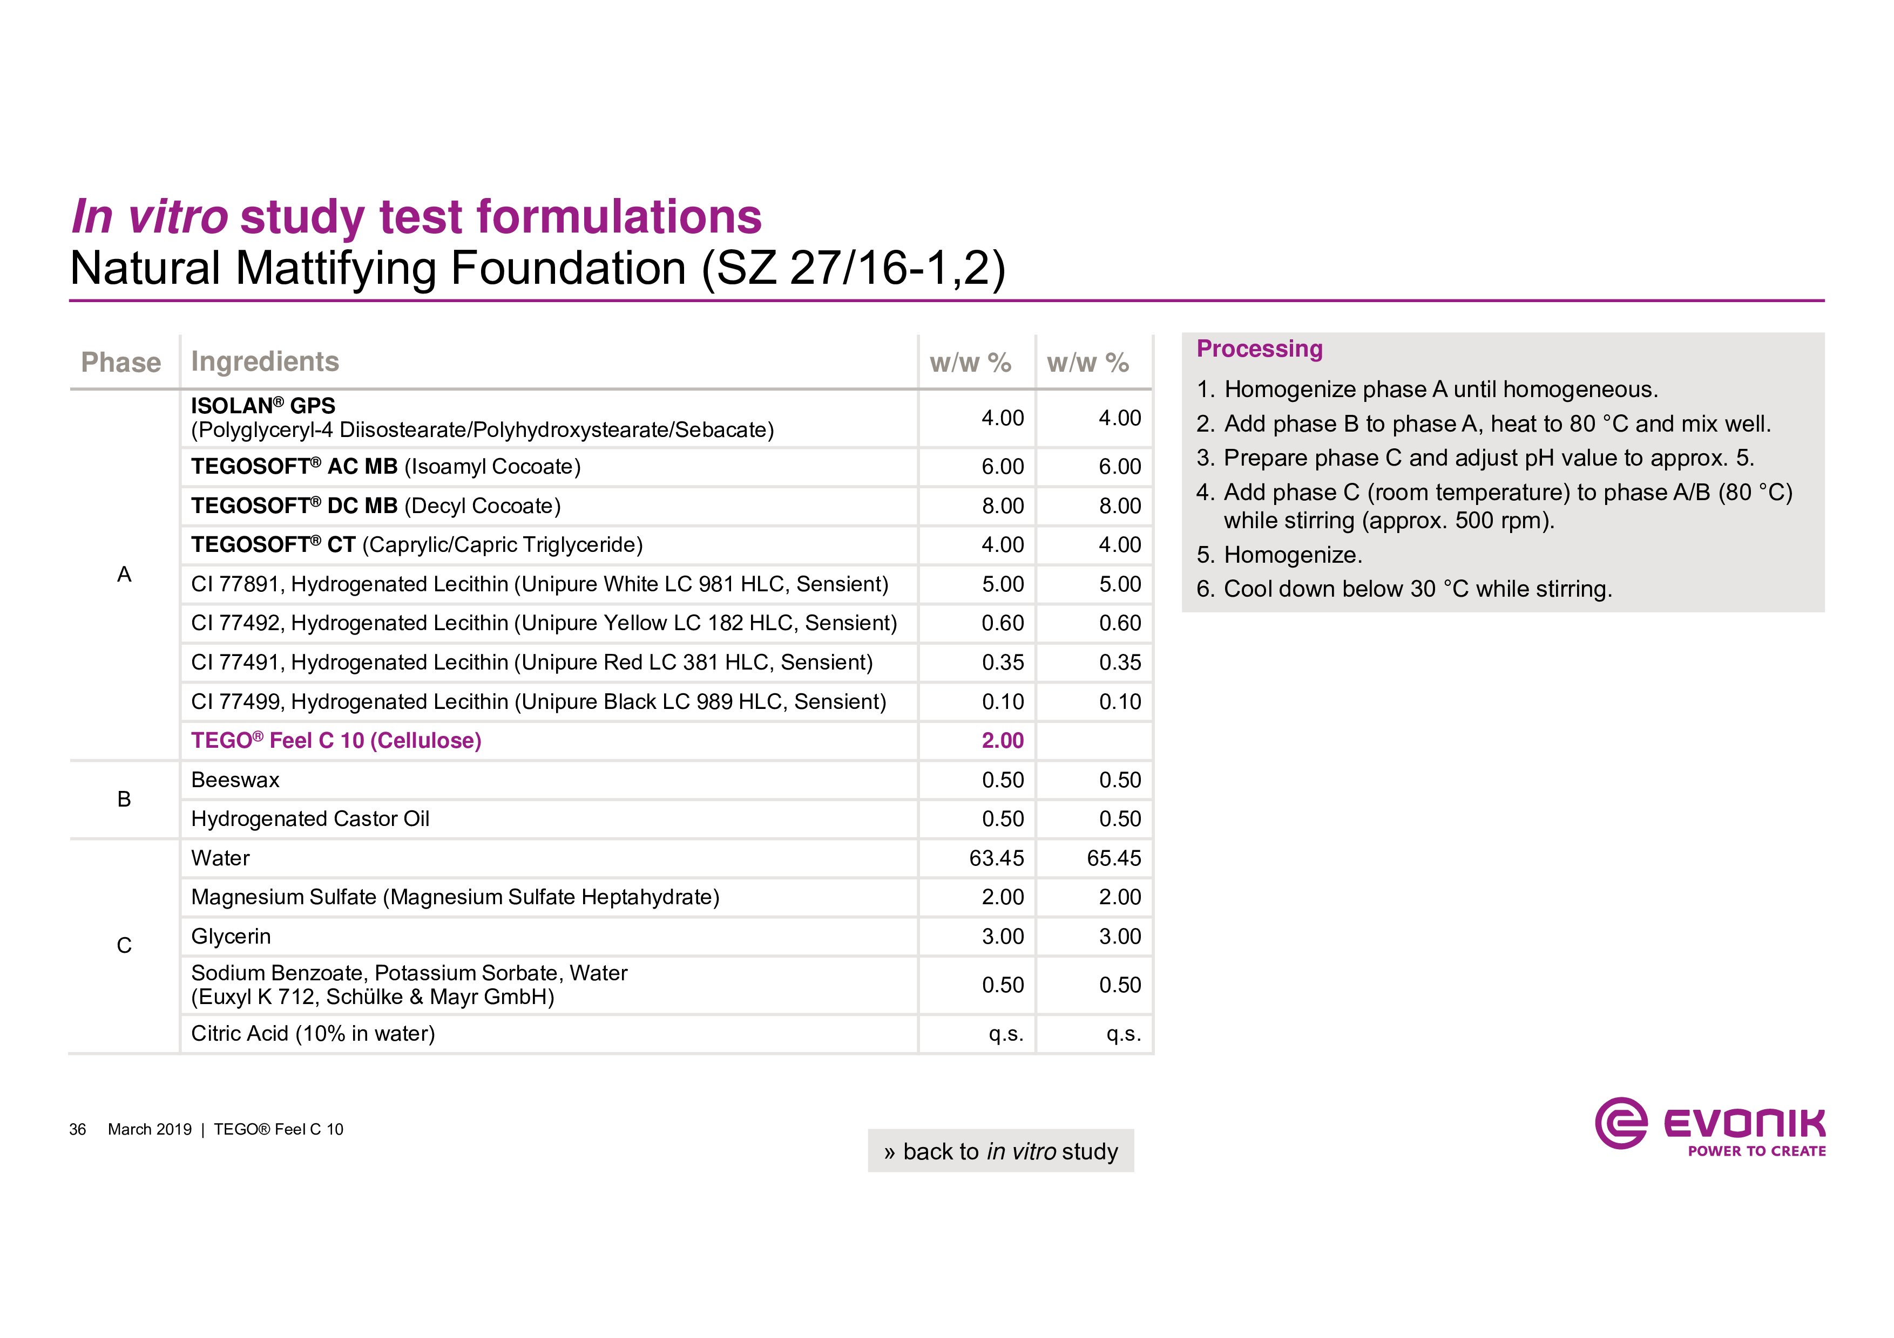The width and height of the screenshot is (1894, 1338).
Task: Click the Phase column header
Action: (121, 363)
